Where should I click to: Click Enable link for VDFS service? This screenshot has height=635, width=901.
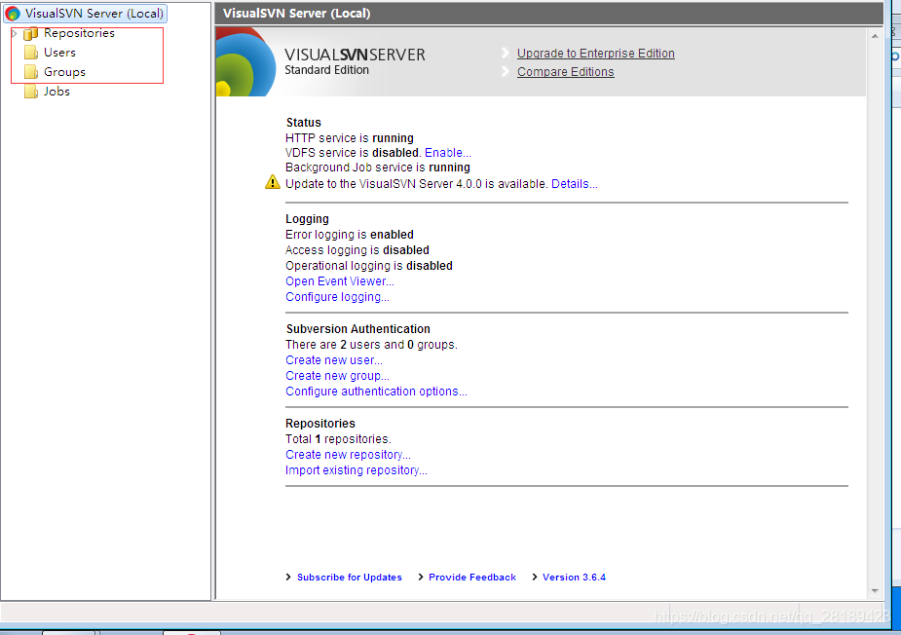(x=448, y=153)
